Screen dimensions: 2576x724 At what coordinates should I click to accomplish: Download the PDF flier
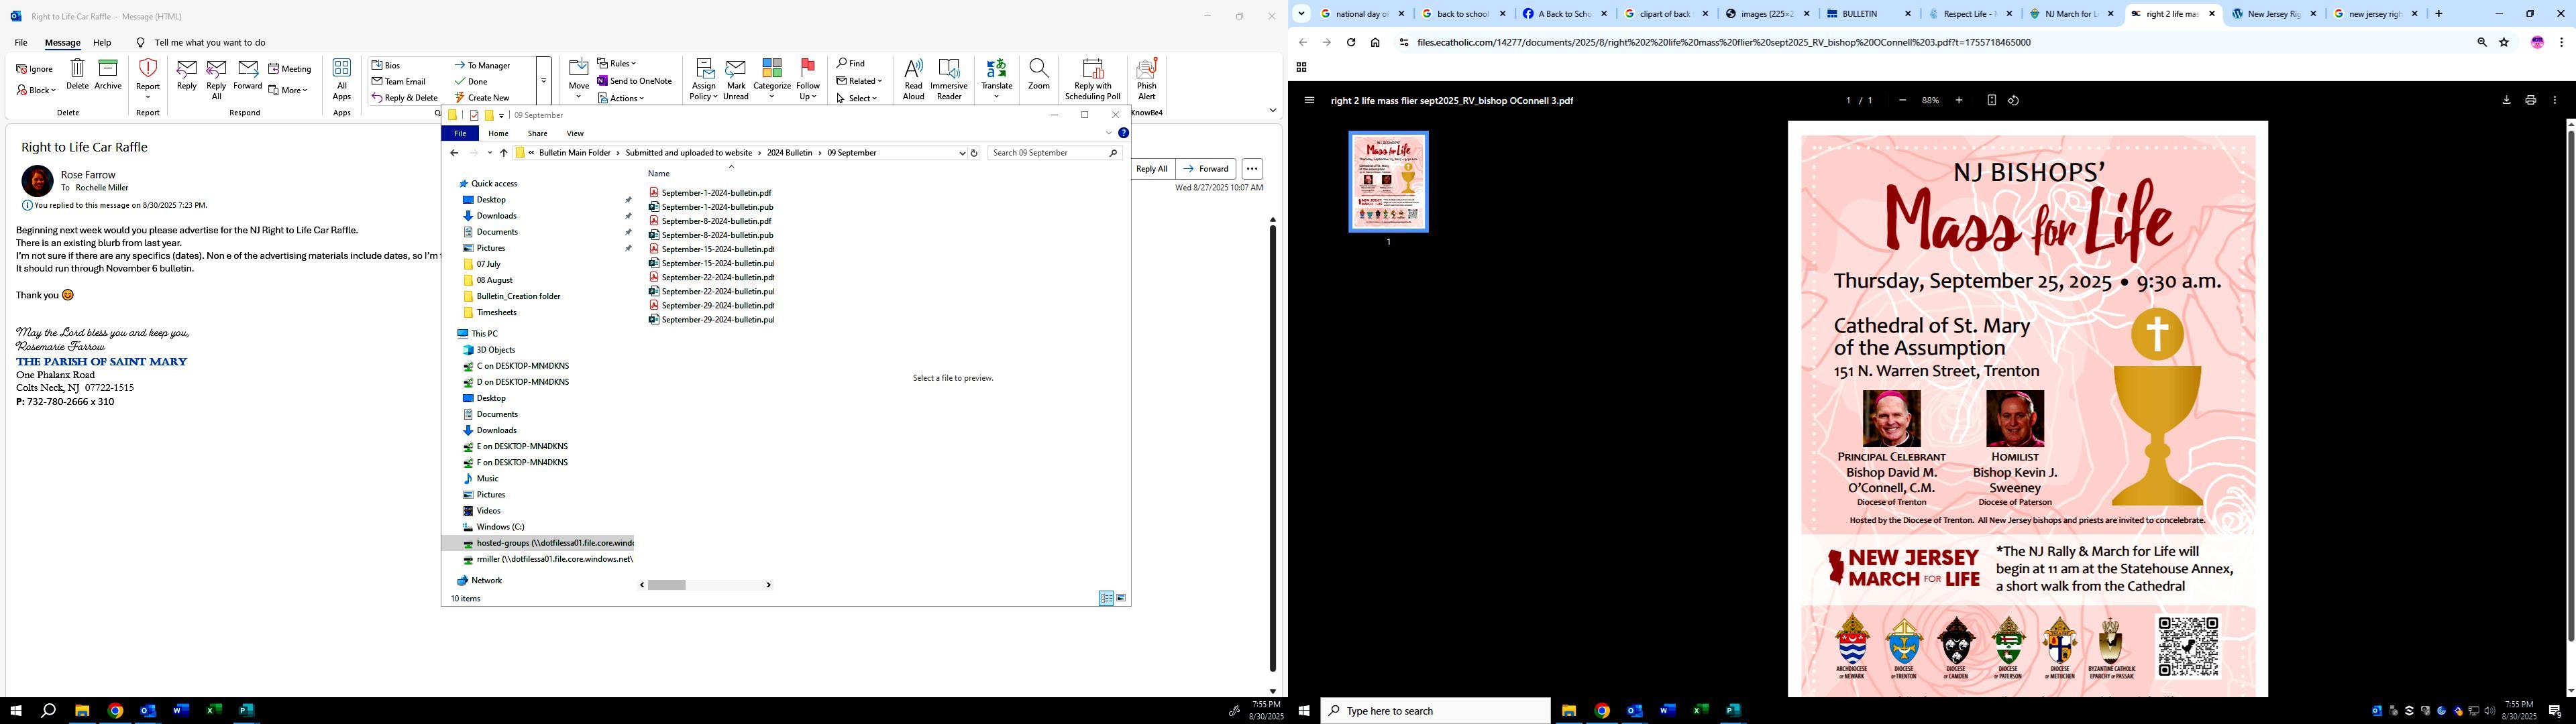point(2506,100)
